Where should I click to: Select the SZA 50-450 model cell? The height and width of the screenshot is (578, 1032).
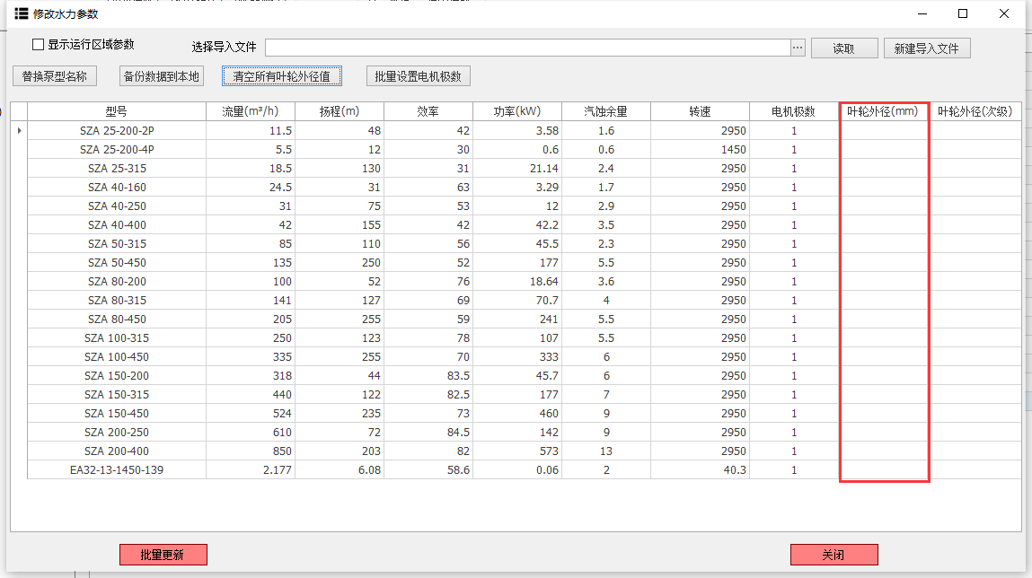click(117, 263)
